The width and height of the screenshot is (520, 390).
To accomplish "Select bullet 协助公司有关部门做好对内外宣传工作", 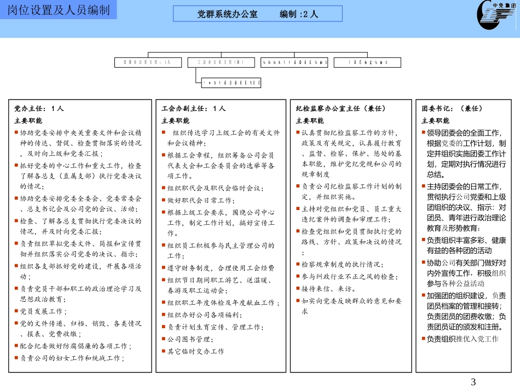I will click(x=464, y=273).
